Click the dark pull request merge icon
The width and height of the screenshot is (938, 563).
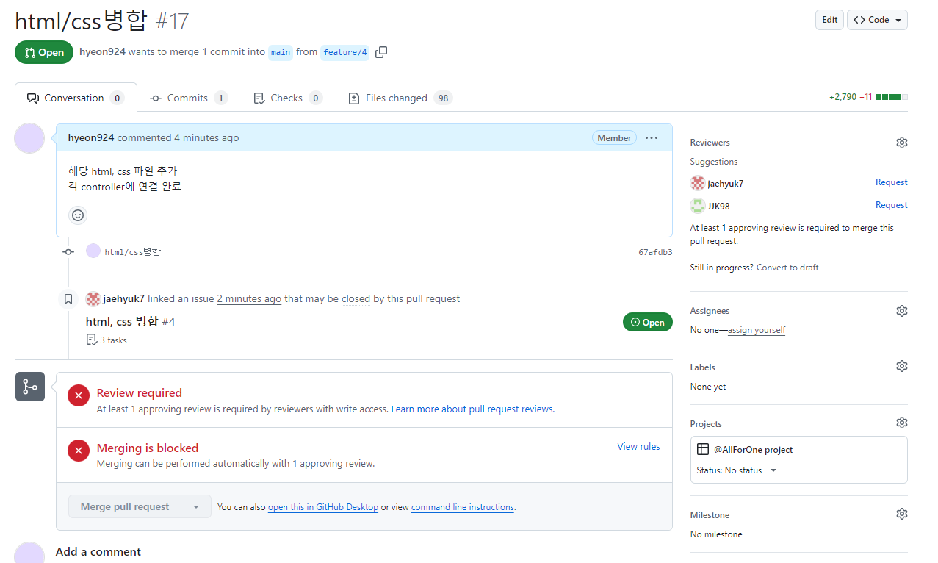tap(29, 386)
